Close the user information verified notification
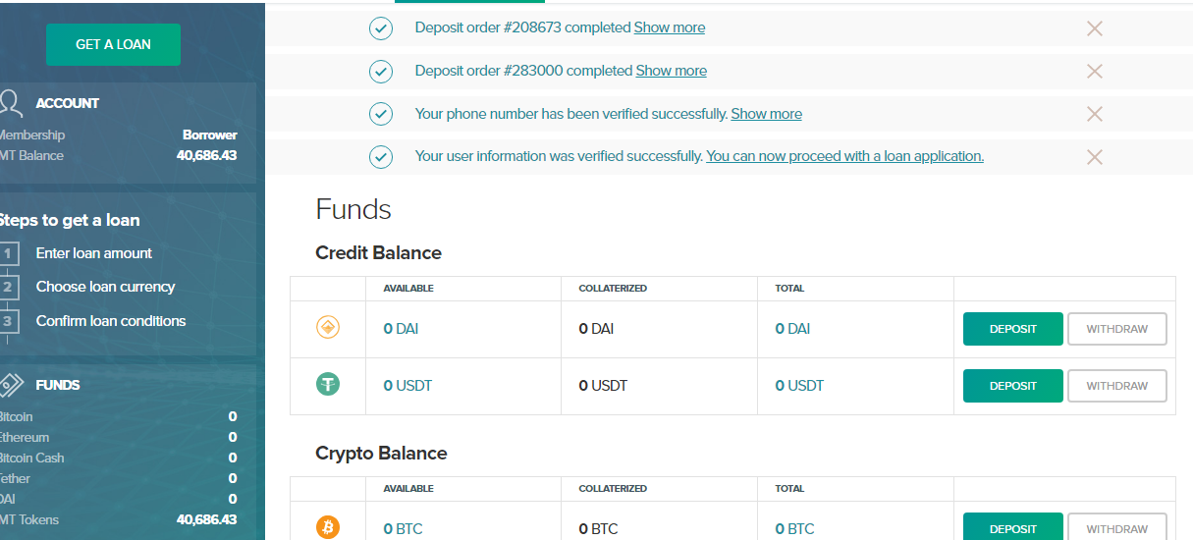The image size is (1193, 540). pos(1095,157)
